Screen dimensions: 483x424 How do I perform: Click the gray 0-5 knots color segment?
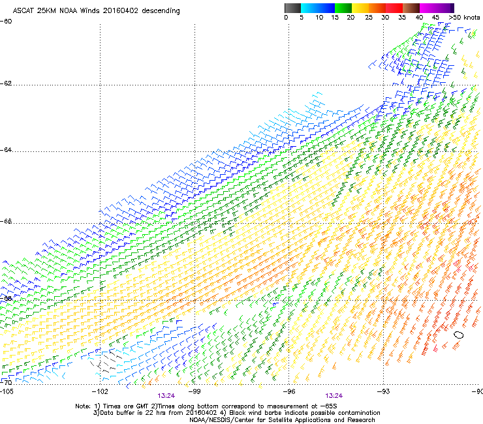(292, 8)
